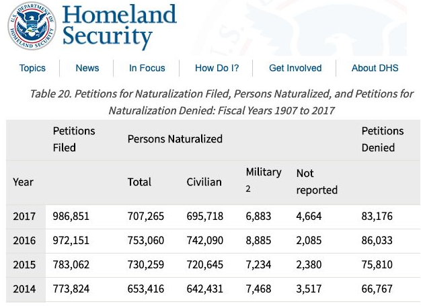The width and height of the screenshot is (421, 306).
Task: Open the How Do I? menu
Action: [x=217, y=68]
